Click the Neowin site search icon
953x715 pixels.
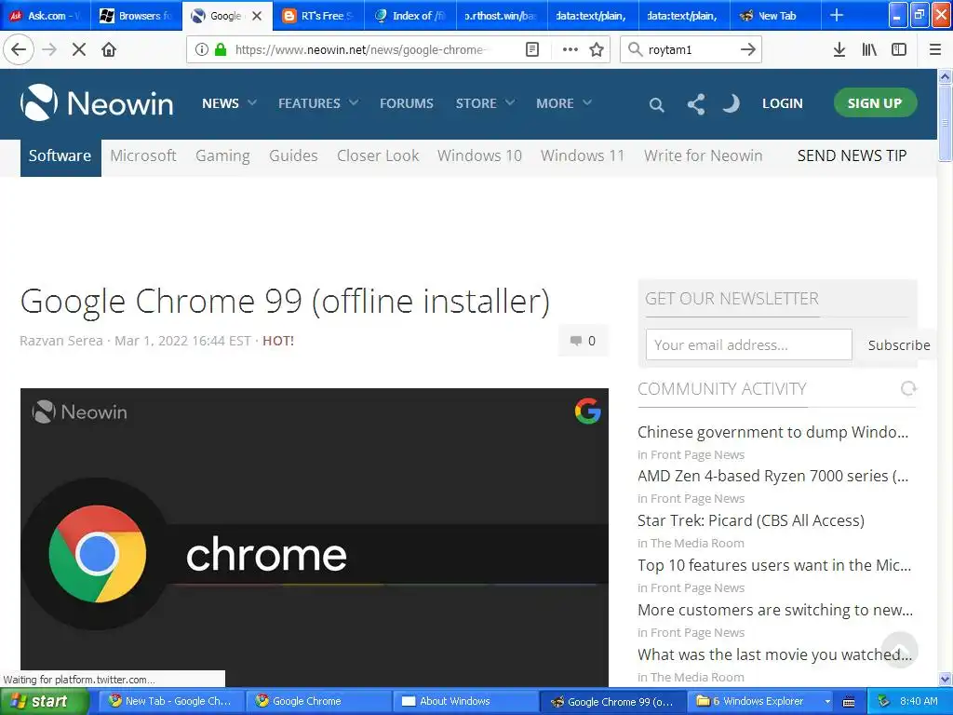[x=656, y=104]
